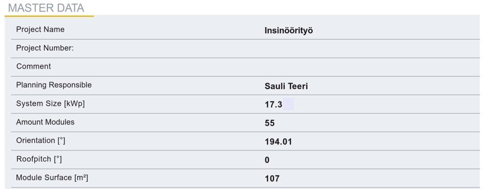Click the project name value Insinöörityö
This screenshot has height=189, width=484.
click(x=289, y=30)
